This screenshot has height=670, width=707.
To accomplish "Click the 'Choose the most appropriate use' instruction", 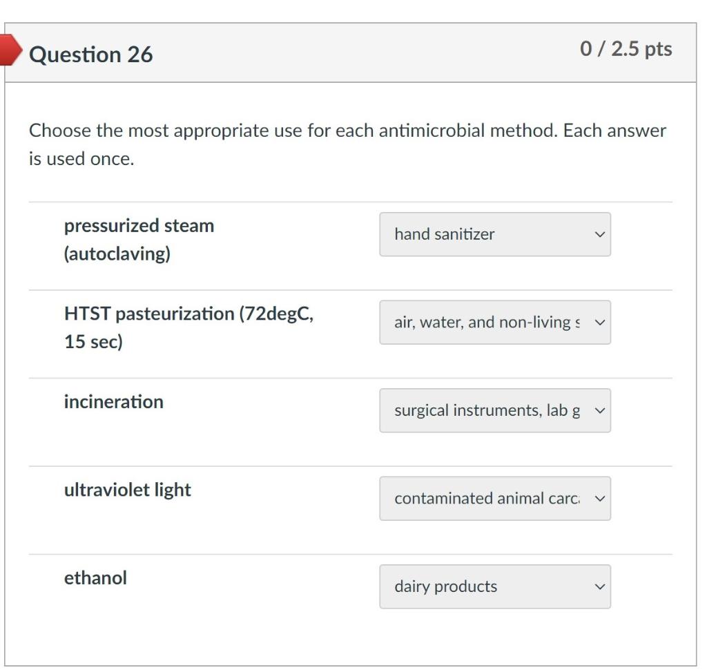I will coord(347,131).
